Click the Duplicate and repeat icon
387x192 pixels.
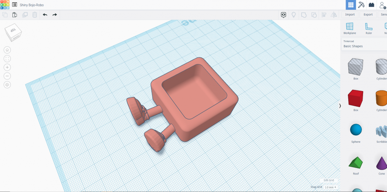pyautogui.click(x=25, y=15)
